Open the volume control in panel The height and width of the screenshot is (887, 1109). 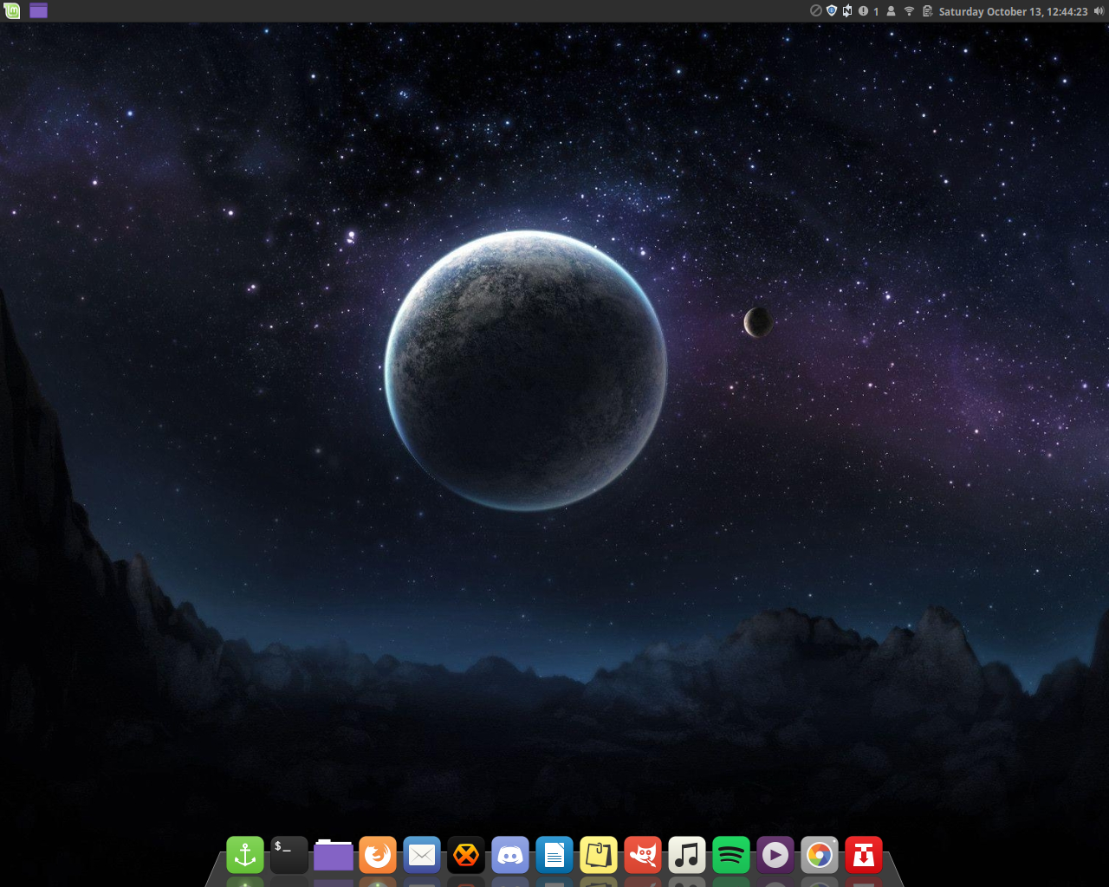click(x=1099, y=11)
